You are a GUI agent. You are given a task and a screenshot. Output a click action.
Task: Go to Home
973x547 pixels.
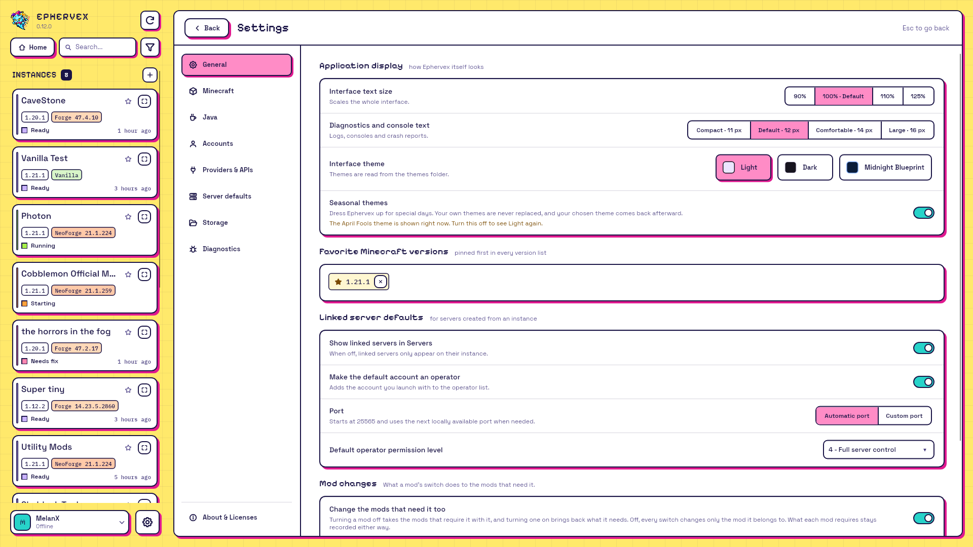[x=32, y=47]
